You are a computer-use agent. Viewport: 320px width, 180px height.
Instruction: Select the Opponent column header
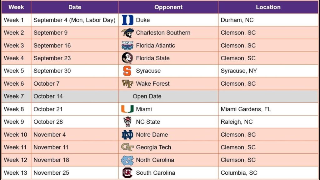tap(168, 7)
